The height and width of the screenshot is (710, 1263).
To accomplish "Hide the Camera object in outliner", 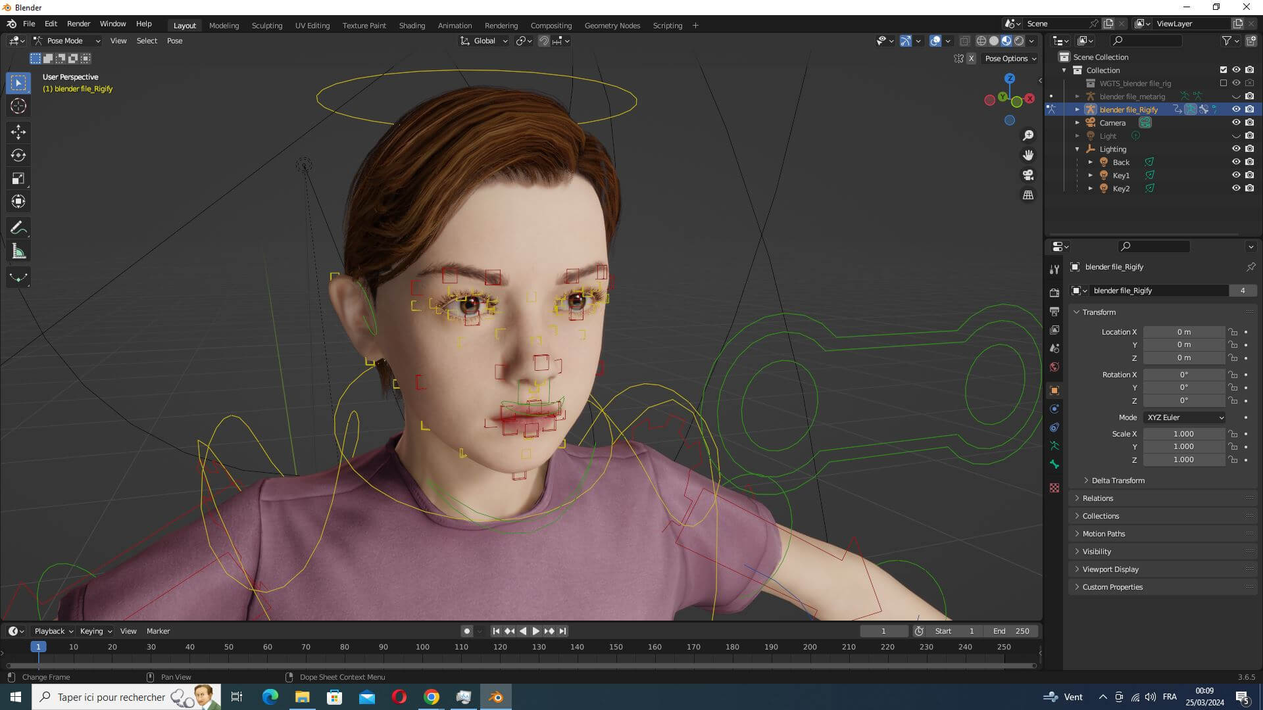I will pos(1236,122).
